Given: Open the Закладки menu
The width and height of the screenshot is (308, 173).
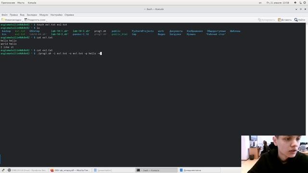Looking at the screenshot, I should click(32, 15).
